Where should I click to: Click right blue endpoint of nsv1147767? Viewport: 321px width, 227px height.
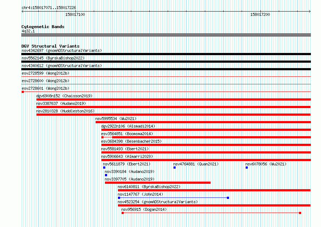coord(228,198)
